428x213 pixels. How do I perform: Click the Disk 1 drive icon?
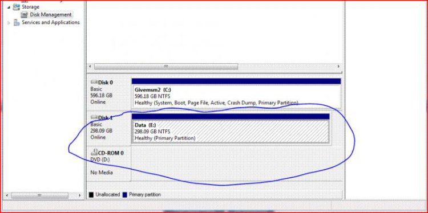[94, 117]
